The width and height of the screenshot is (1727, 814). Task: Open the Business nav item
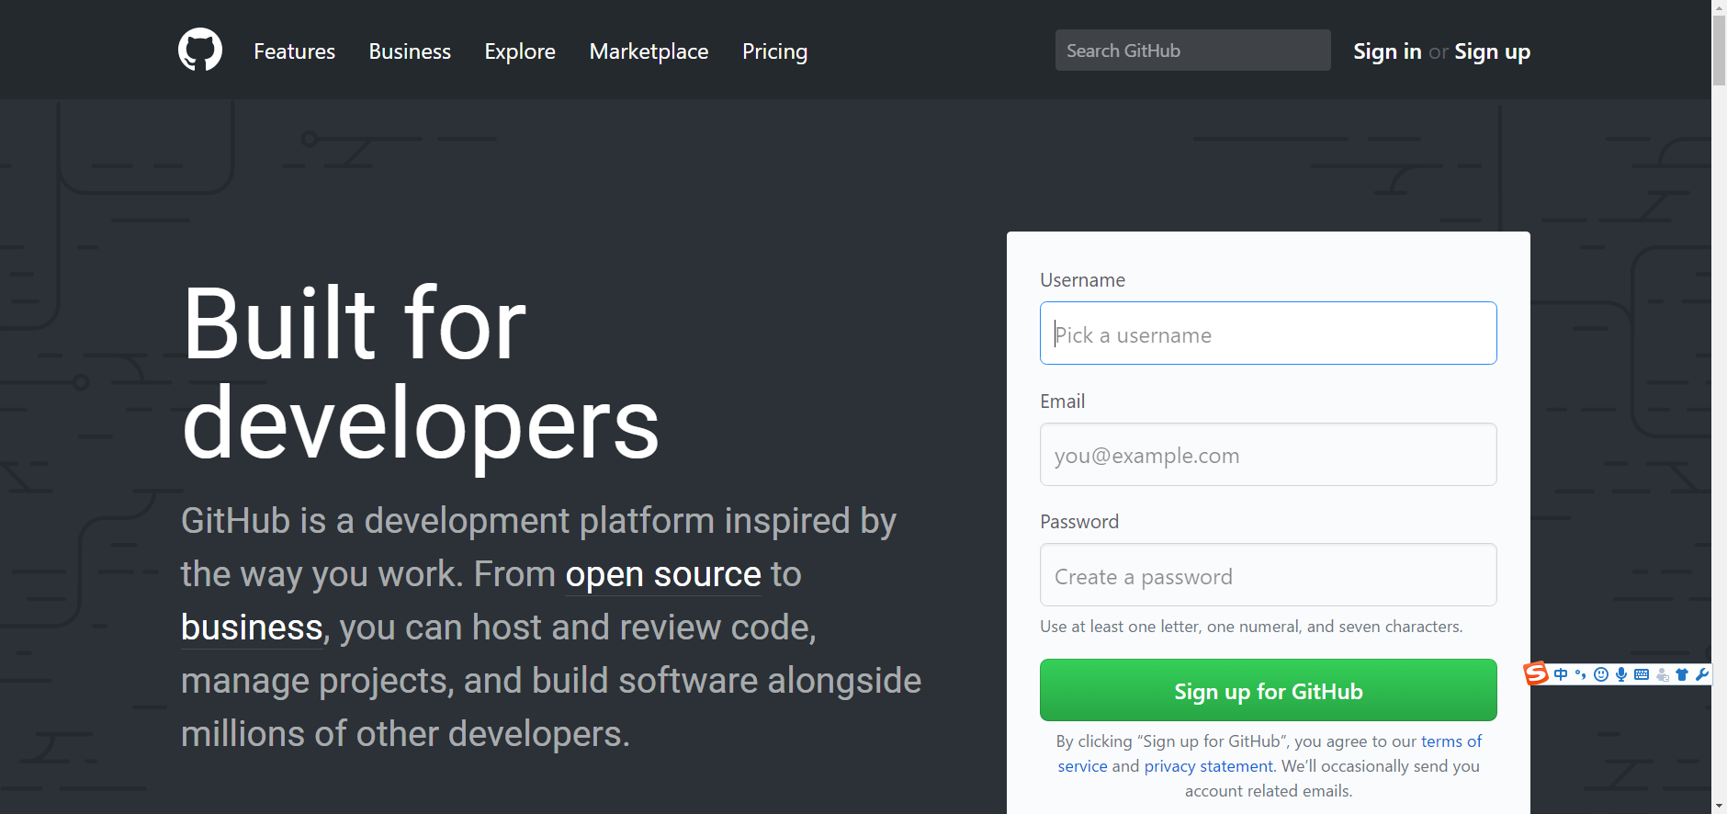pyautogui.click(x=410, y=51)
